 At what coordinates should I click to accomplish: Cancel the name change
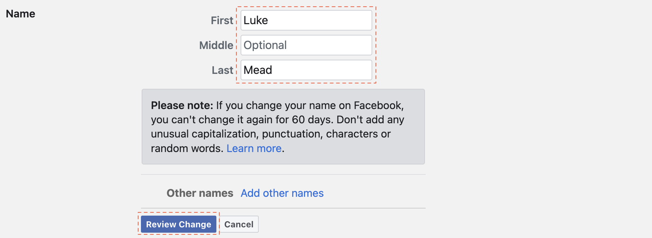tap(239, 225)
